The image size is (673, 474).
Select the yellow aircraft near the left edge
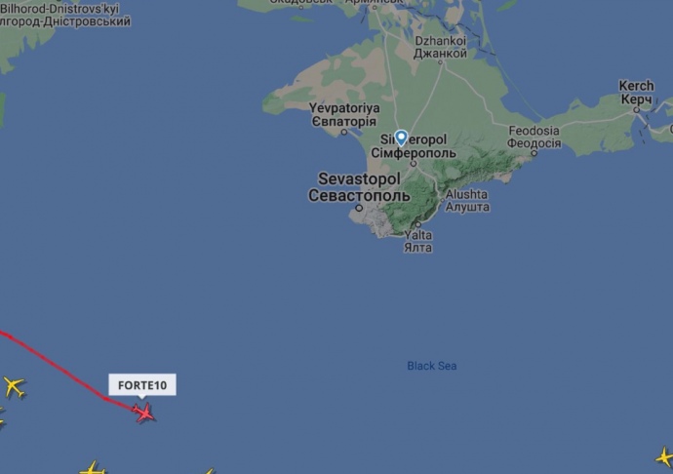tap(15, 387)
